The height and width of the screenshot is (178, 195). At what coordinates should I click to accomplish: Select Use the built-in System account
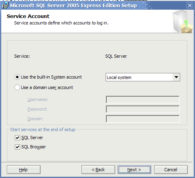point(17,77)
